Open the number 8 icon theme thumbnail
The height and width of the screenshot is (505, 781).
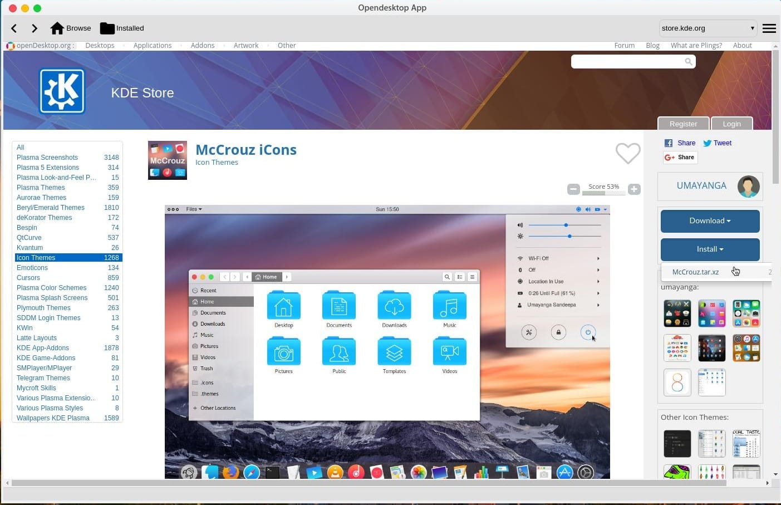pos(677,383)
